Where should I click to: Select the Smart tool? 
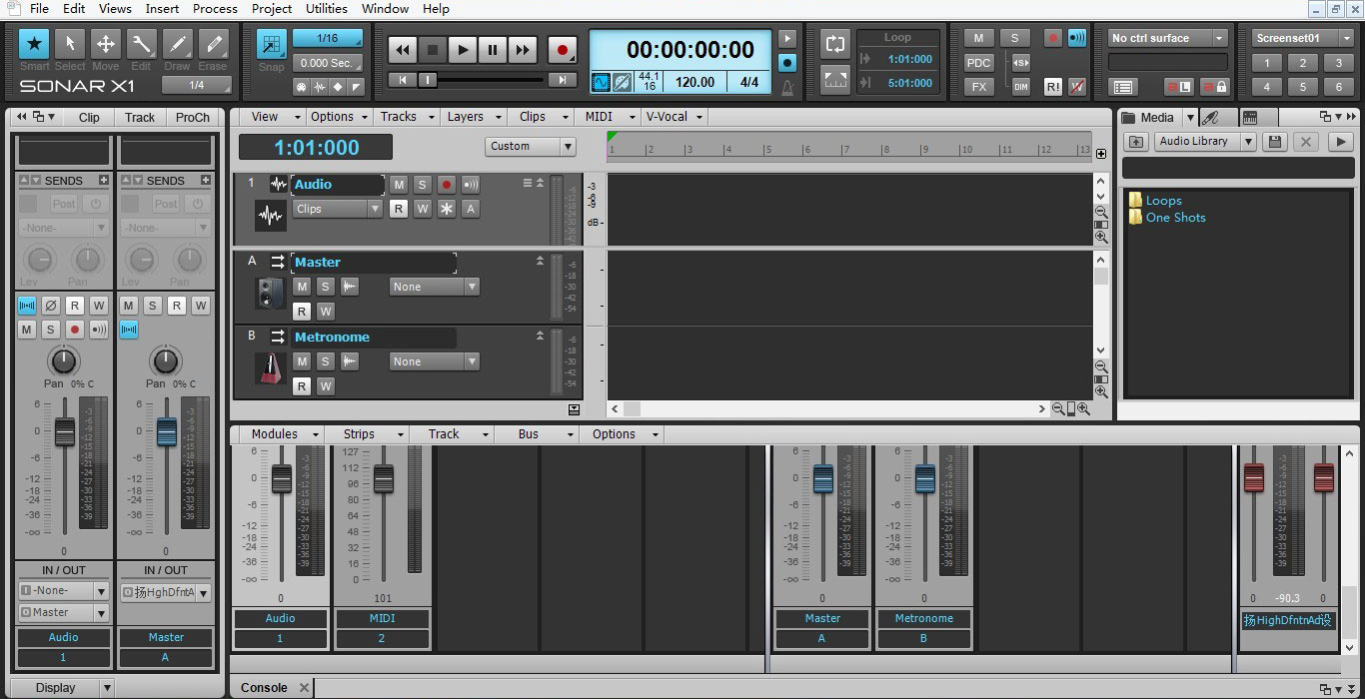[x=34, y=44]
